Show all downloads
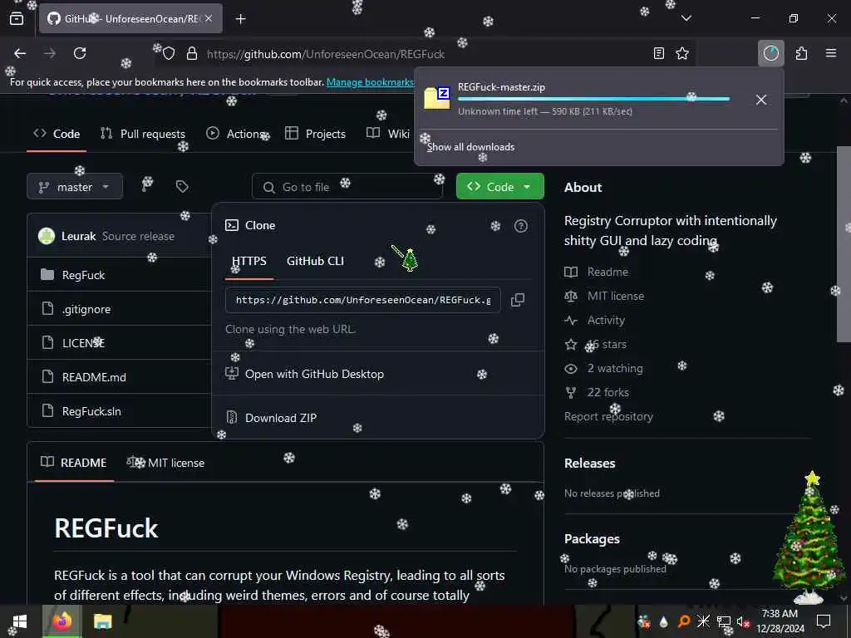Viewport: 851px width, 638px height. pos(470,147)
